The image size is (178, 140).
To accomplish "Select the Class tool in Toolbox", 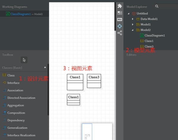I will tap(24, 75).
